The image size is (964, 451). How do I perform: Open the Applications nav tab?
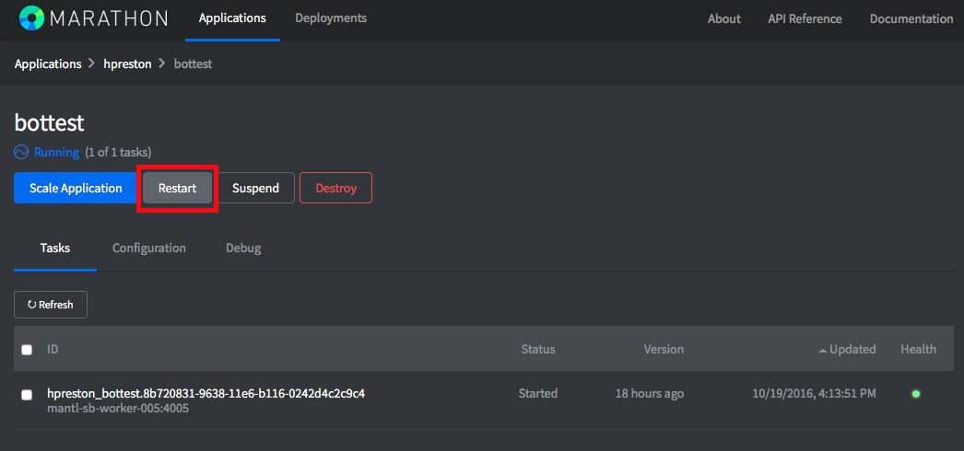pyautogui.click(x=232, y=18)
